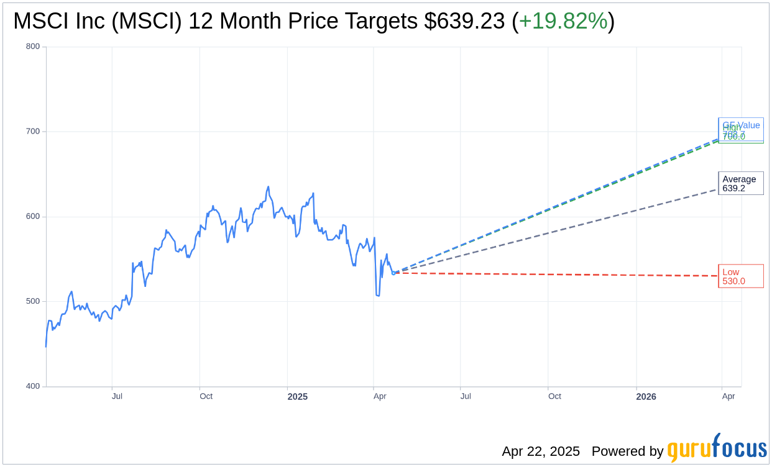Viewport: 772px width, 467px height.
Task: Click the Powered by text
Action: (627, 451)
